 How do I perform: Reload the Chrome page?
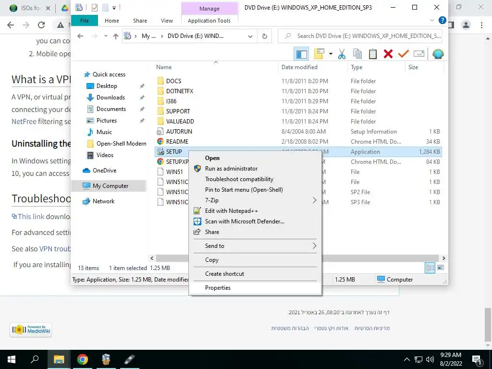click(41, 25)
